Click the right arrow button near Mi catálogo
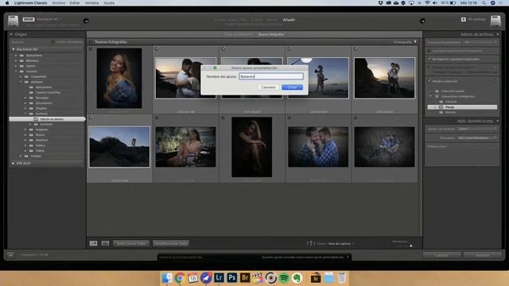Viewport: 509px width, 286px height. (422, 21)
